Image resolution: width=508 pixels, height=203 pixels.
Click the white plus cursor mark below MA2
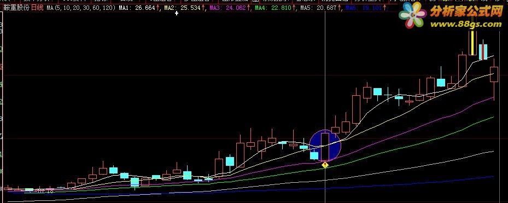177,13
